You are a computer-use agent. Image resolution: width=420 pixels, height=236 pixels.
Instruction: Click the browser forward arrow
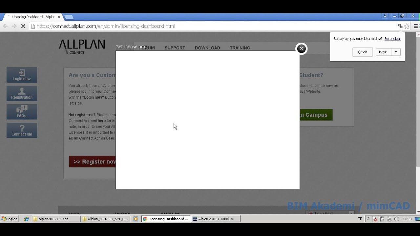click(x=14, y=26)
